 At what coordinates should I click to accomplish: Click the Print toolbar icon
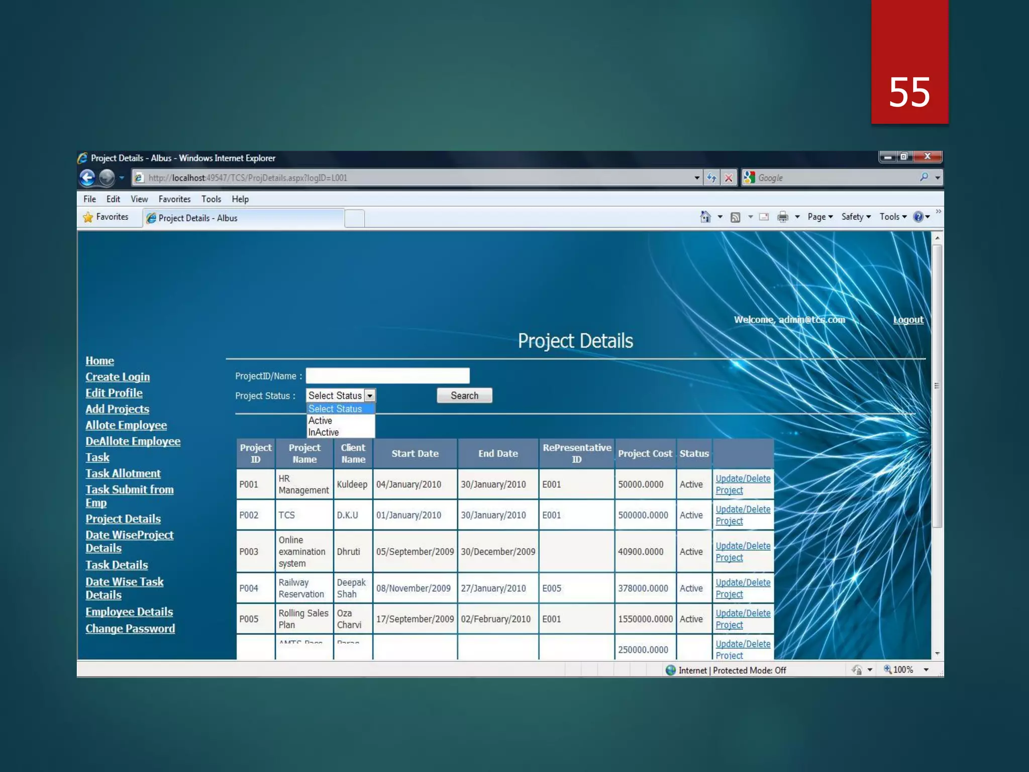pos(782,217)
